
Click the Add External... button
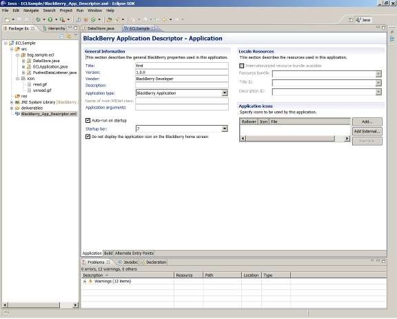pyautogui.click(x=367, y=131)
